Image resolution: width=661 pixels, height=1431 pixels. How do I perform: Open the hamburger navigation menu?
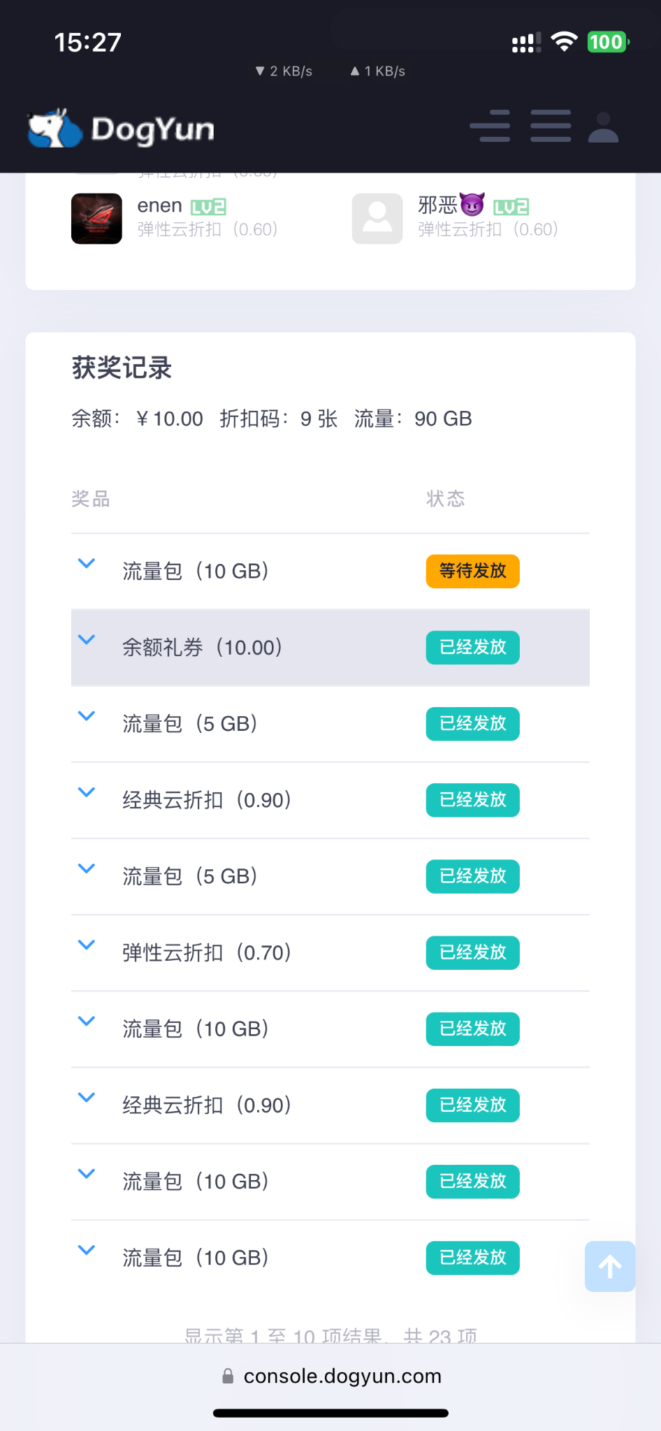click(551, 126)
